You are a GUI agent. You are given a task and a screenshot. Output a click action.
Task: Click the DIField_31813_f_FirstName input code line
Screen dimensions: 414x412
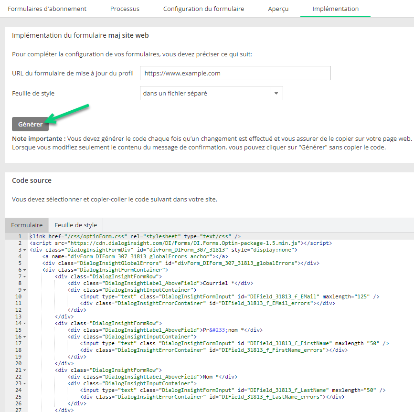(234, 343)
